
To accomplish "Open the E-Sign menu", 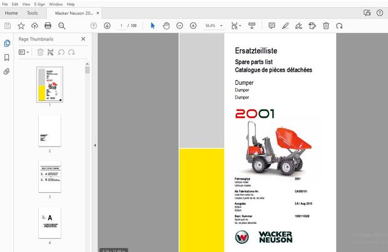I will 39,4.
